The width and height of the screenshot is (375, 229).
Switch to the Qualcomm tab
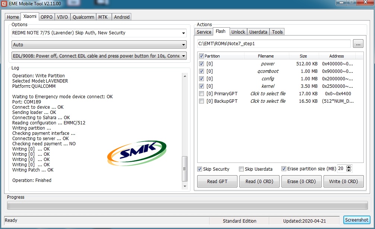[83, 17]
